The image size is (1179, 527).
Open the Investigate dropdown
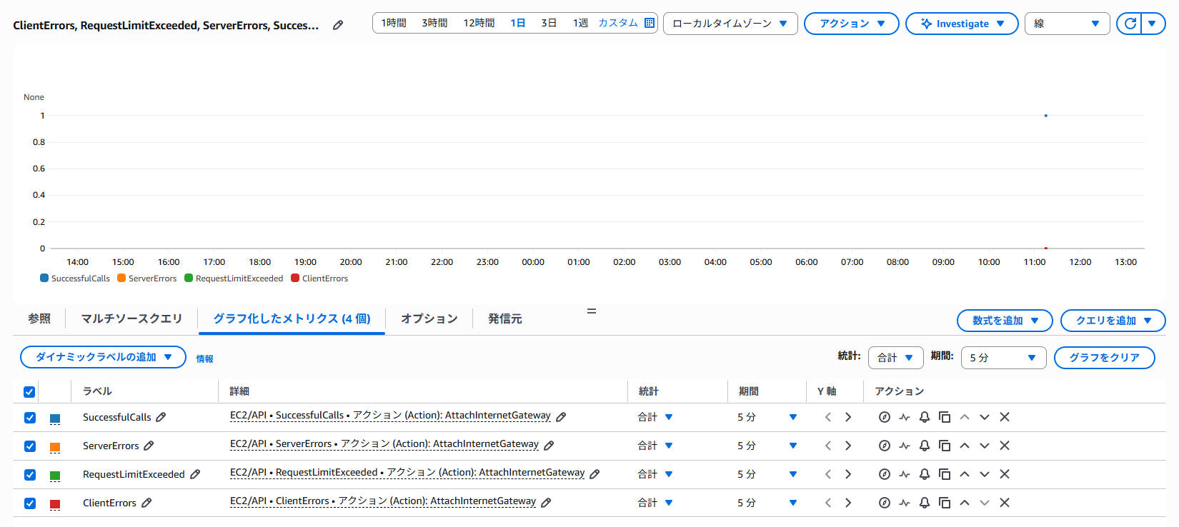click(x=962, y=24)
